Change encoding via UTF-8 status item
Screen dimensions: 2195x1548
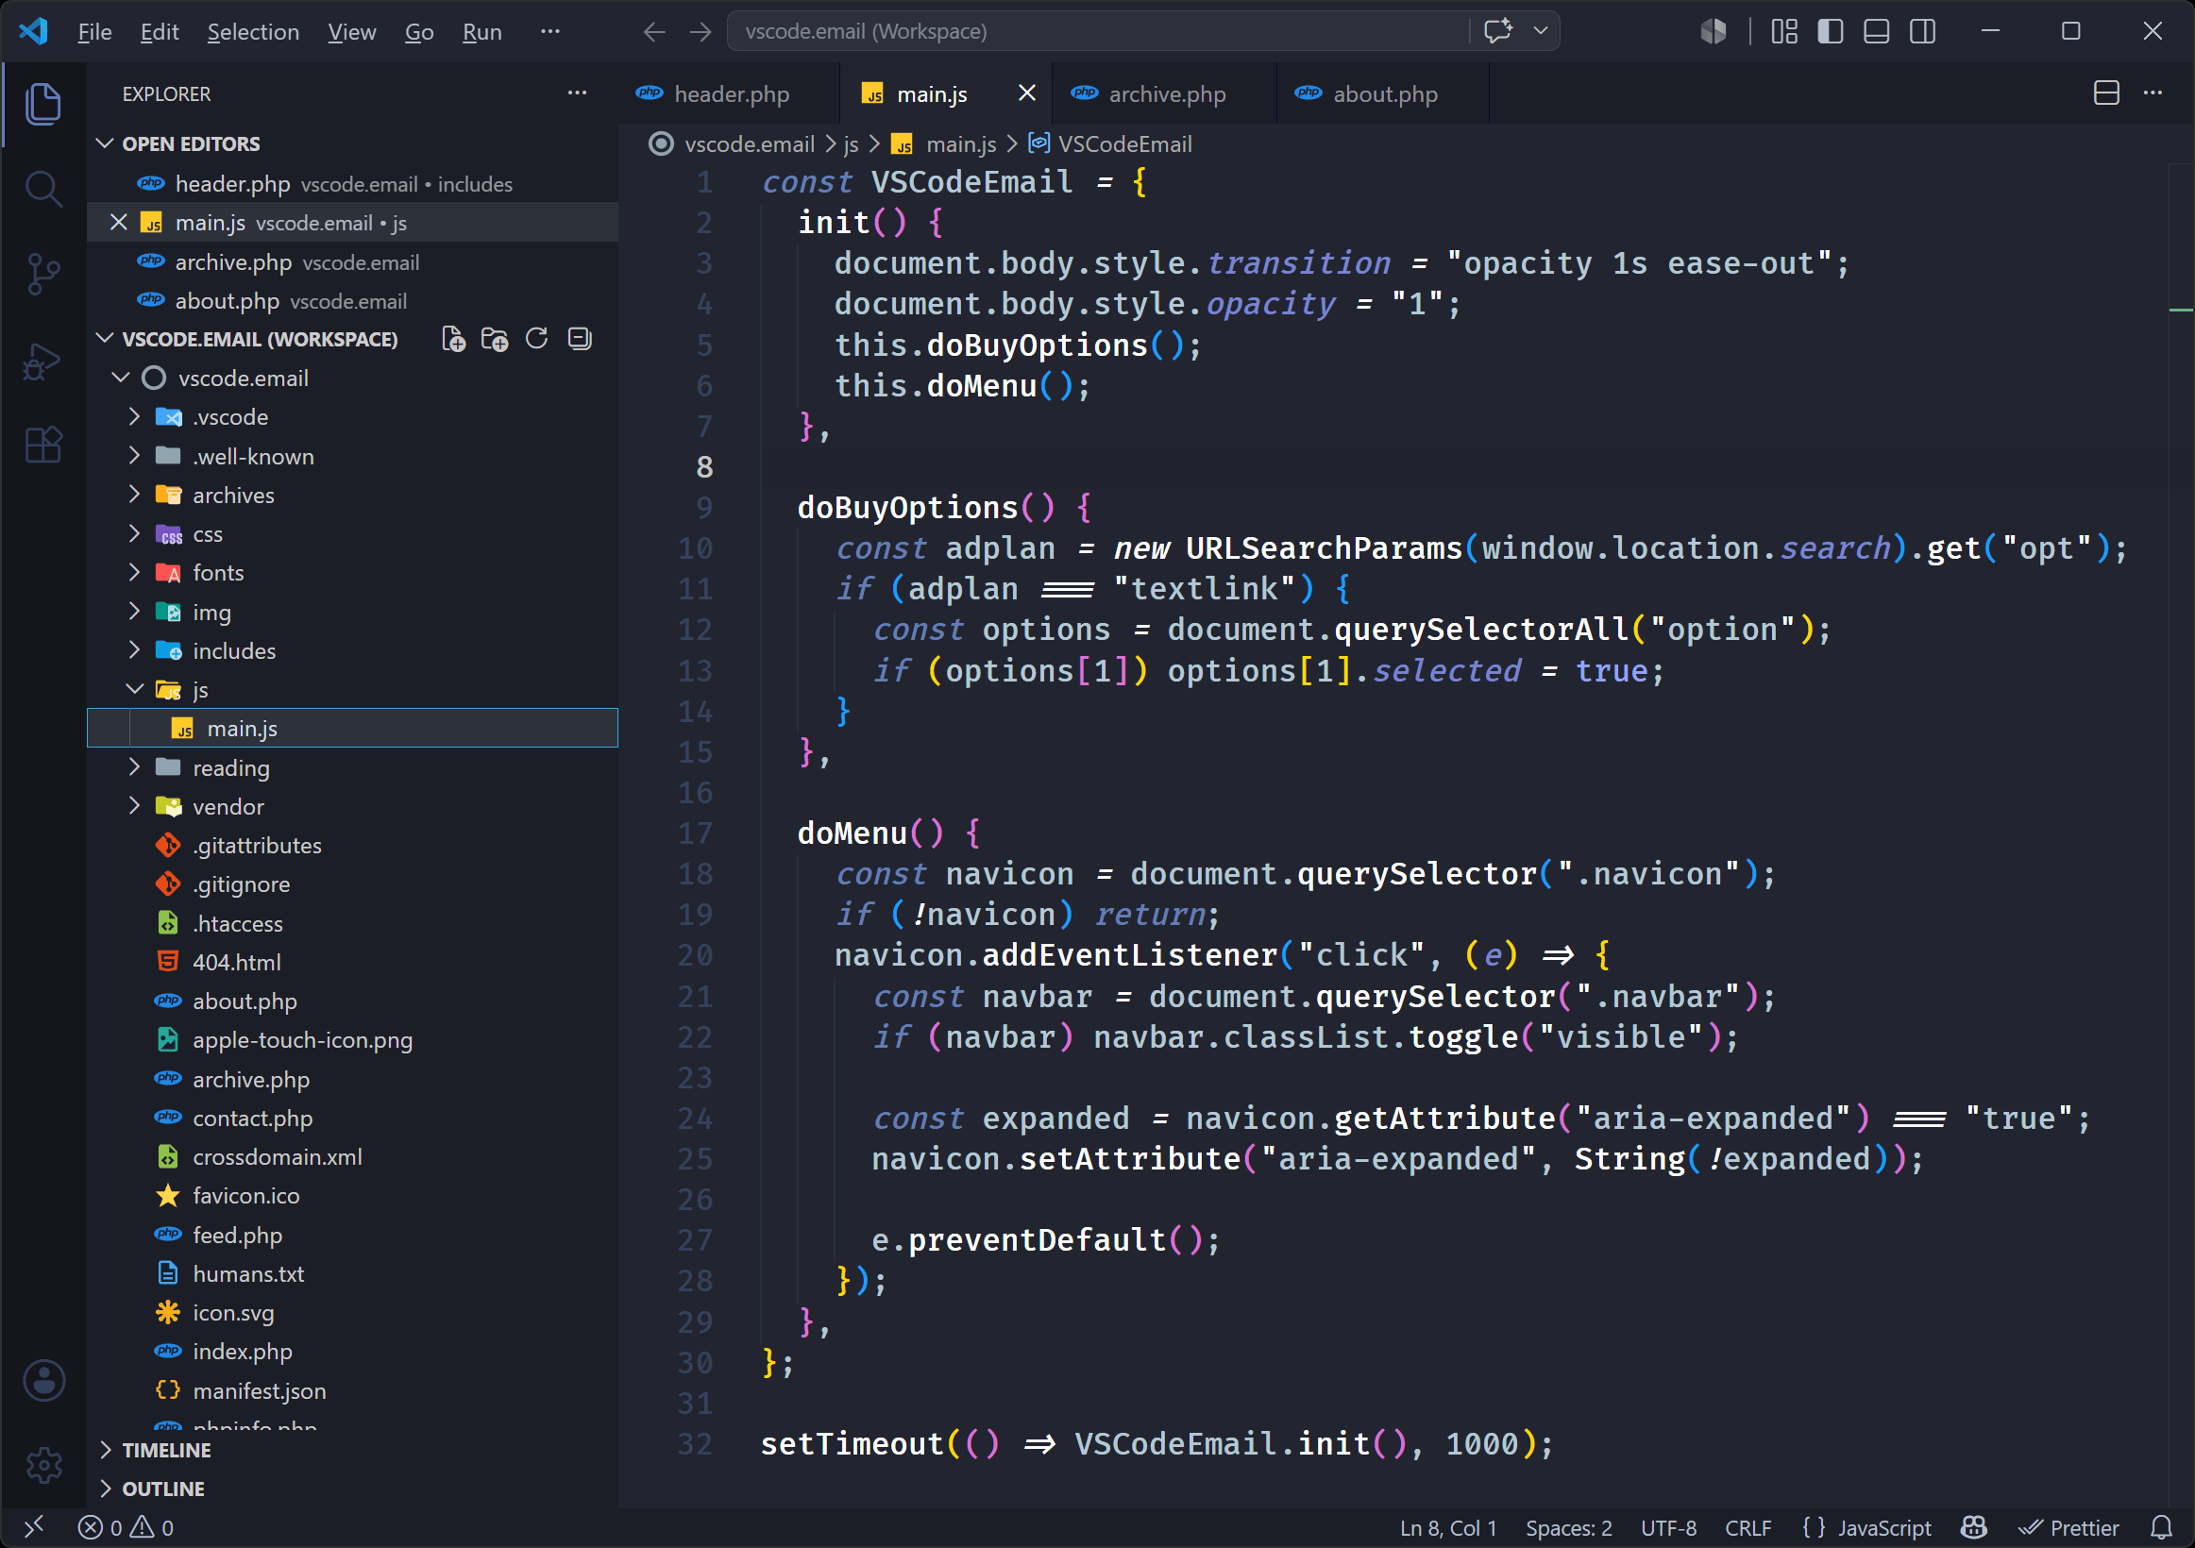point(1668,1527)
